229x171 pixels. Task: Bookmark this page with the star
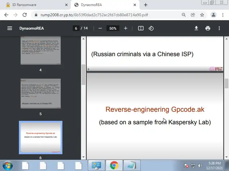202,15
